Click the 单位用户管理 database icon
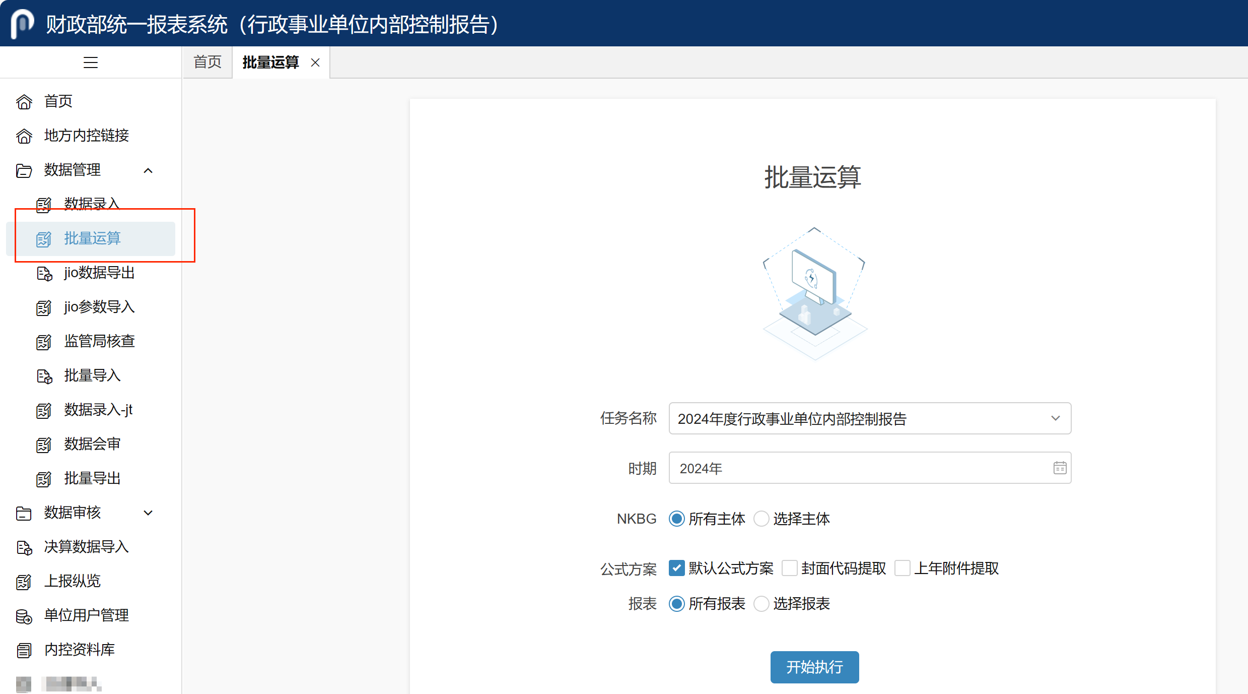The width and height of the screenshot is (1248, 694). click(x=24, y=616)
